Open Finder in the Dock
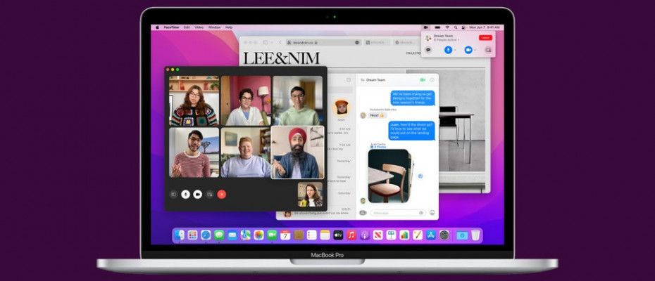Image resolution: width=655 pixels, height=281 pixels. [x=180, y=235]
